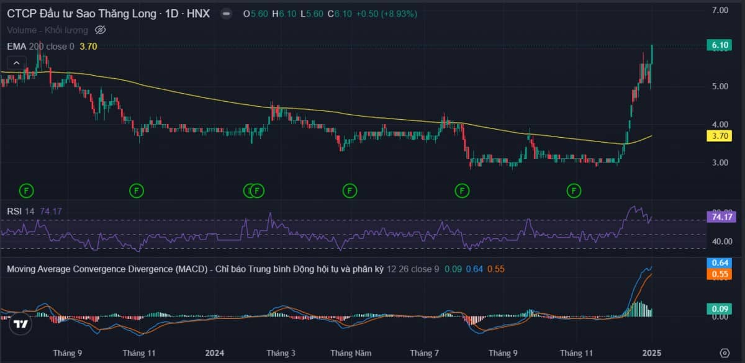This screenshot has height=363, width=745.
Task: Click the high value H6.10
Action: click(x=284, y=14)
